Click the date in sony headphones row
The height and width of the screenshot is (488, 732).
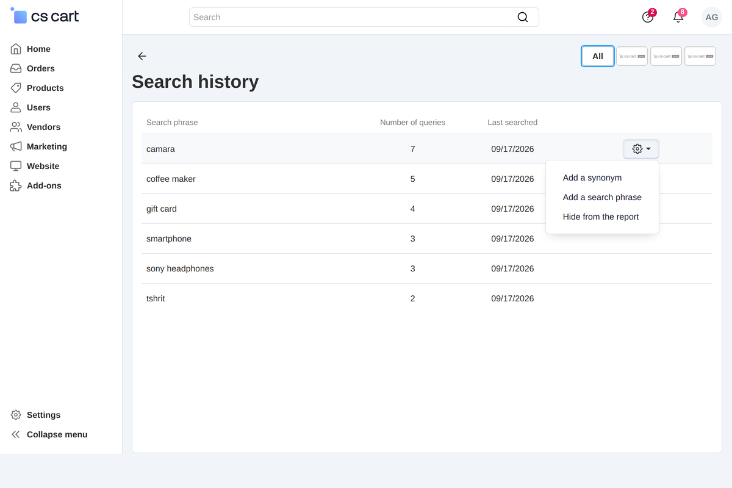pyautogui.click(x=512, y=268)
